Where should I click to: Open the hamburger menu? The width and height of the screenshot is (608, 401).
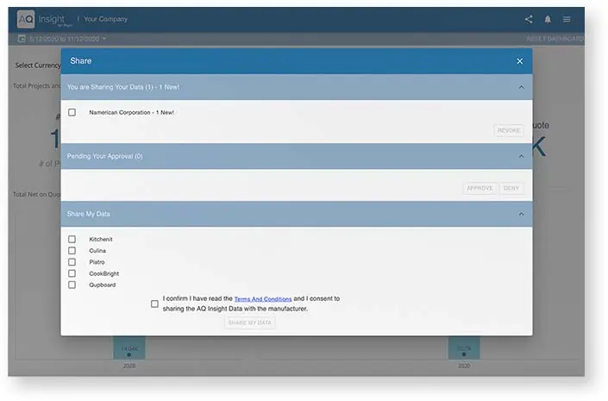(x=567, y=19)
